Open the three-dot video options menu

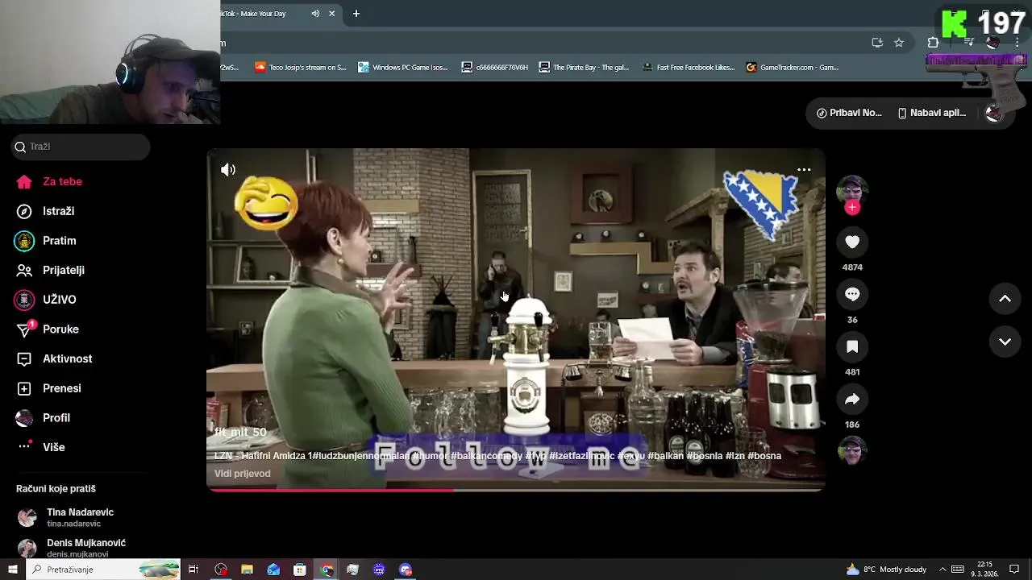click(x=804, y=170)
